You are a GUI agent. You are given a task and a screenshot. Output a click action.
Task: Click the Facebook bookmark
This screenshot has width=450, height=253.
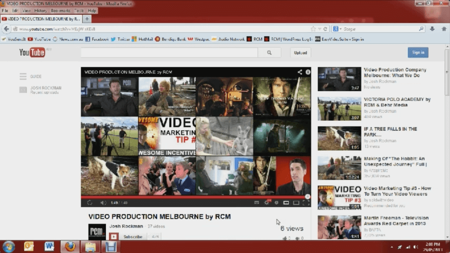coord(97,40)
